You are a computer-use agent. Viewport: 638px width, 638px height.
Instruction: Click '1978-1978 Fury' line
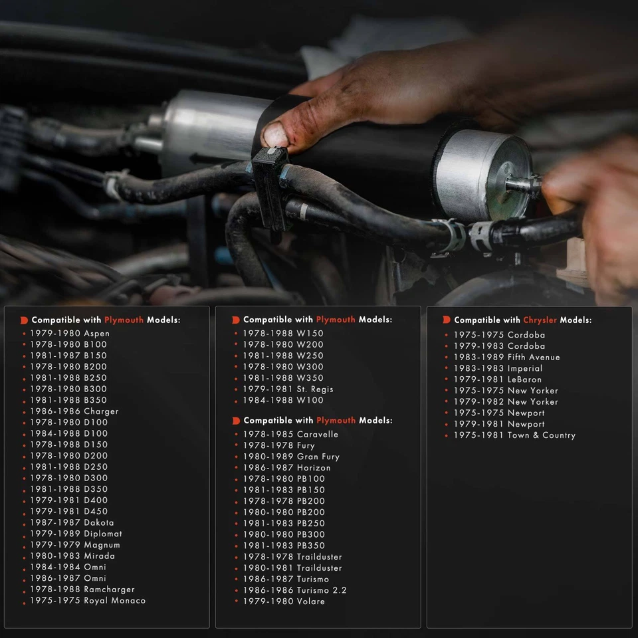tap(279, 445)
